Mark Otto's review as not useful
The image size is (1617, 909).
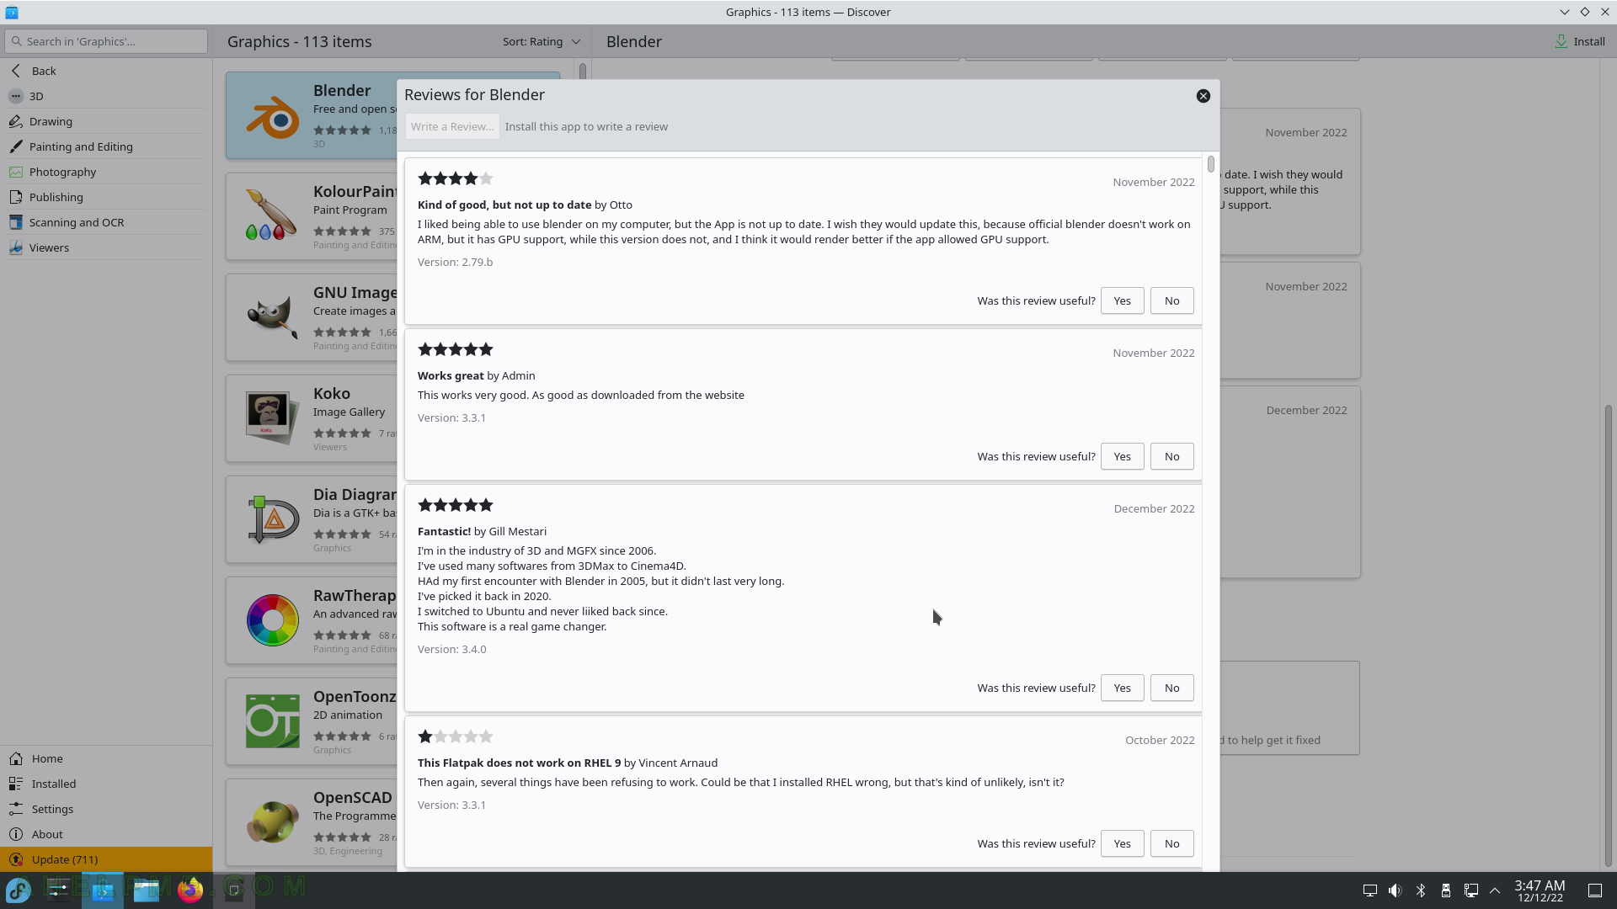pos(1171,300)
